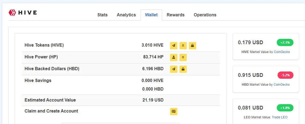Click the 0.000 HIVE savings value
Viewport: 305px width, 124px height.
(x=153, y=81)
